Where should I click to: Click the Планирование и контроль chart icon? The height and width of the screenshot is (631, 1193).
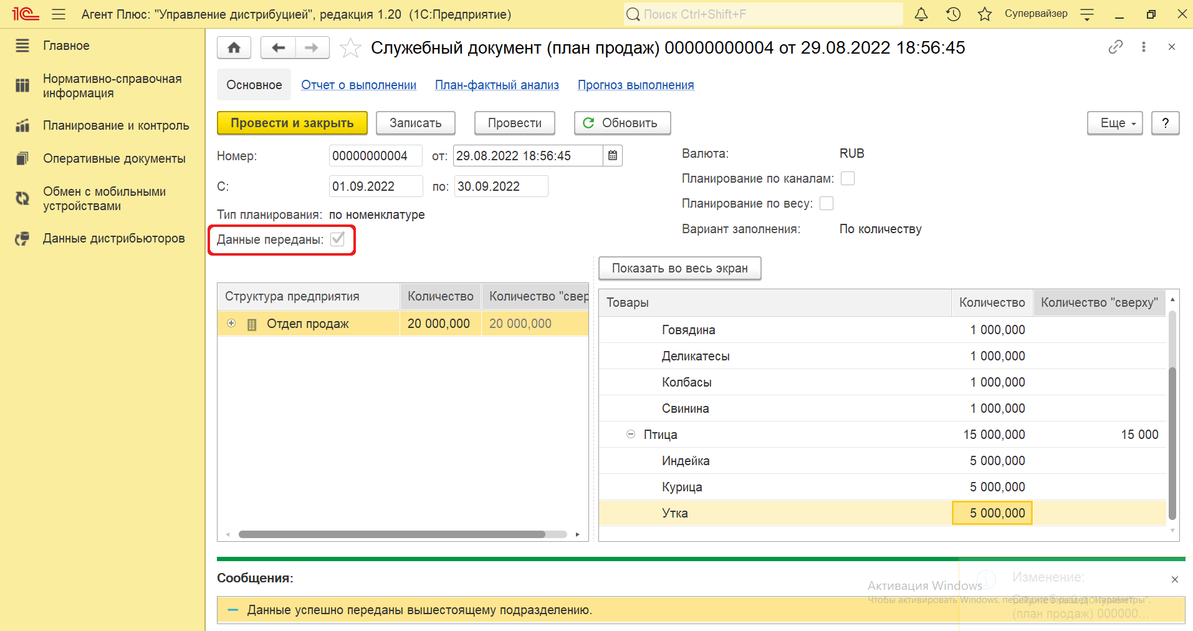[22, 125]
